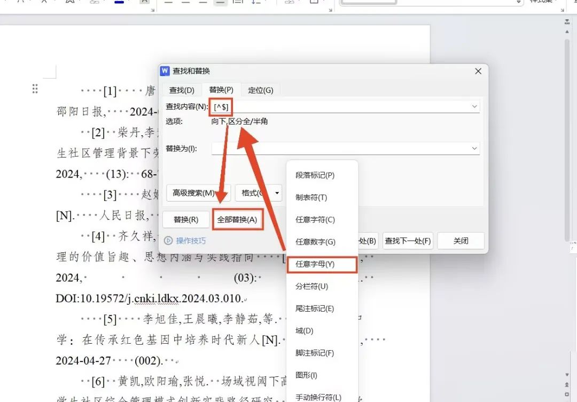Choose 域(D) menu entry
The height and width of the screenshot is (402, 577).
click(305, 330)
